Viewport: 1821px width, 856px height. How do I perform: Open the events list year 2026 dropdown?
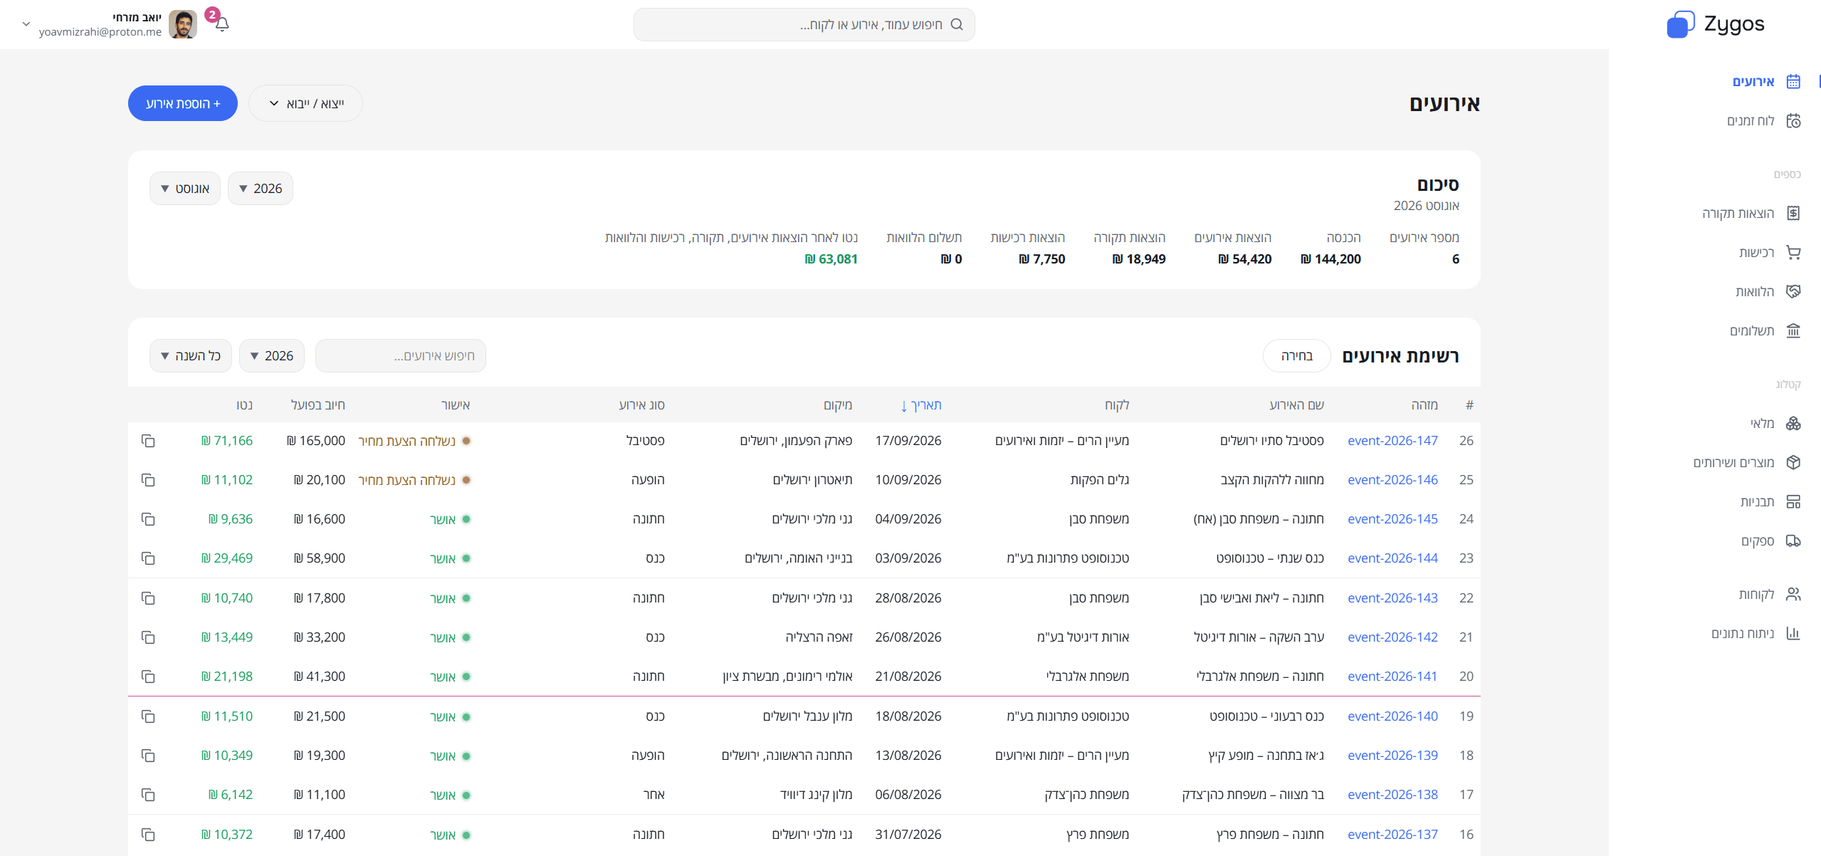point(272,355)
